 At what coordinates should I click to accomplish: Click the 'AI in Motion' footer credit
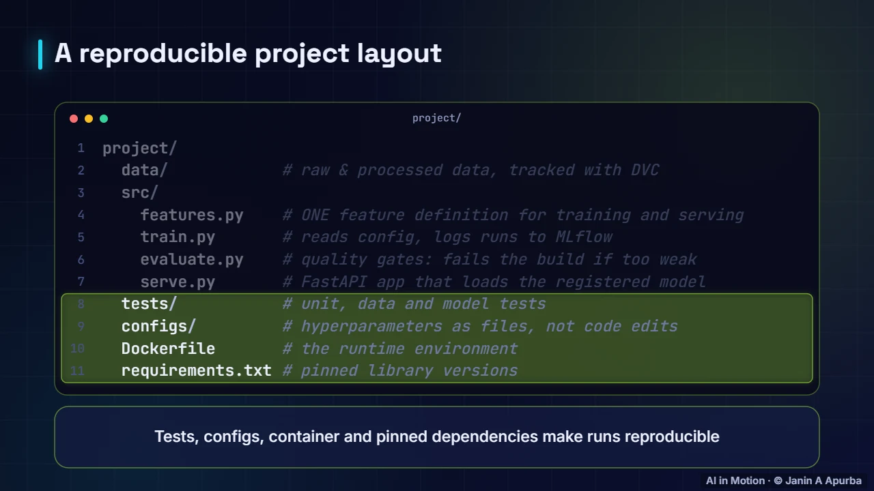coord(784,480)
